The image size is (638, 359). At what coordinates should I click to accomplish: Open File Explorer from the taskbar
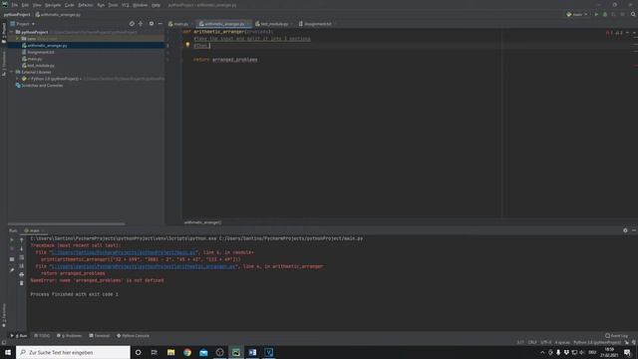pos(170,352)
